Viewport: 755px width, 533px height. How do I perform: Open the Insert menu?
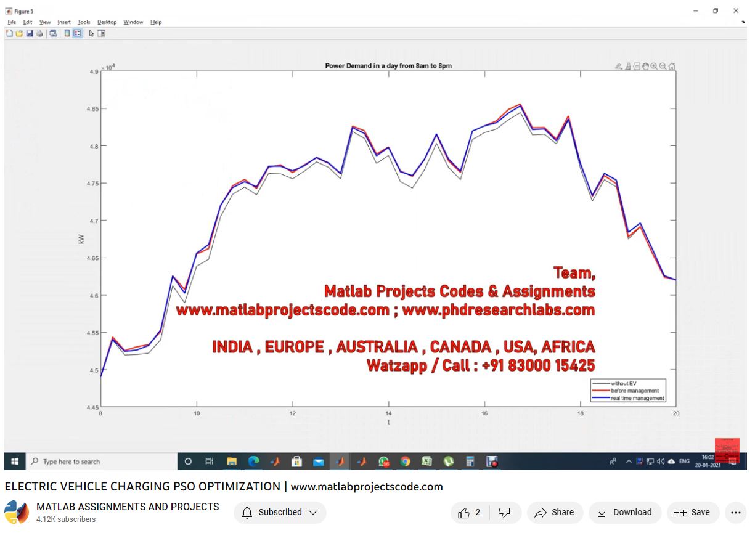point(64,22)
